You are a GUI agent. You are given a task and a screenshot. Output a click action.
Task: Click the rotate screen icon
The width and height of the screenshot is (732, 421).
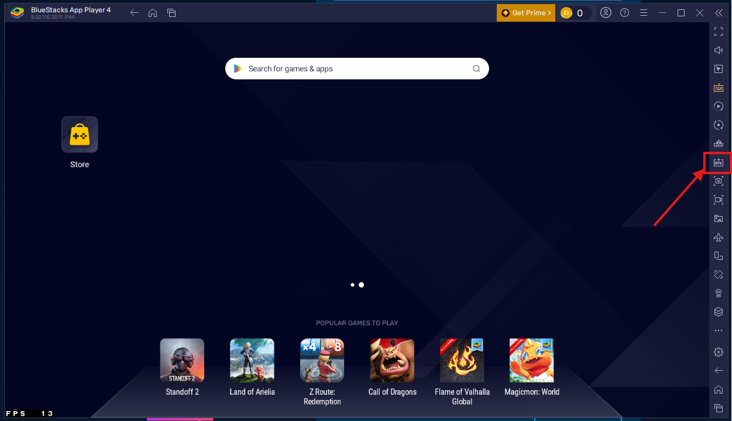(x=719, y=274)
